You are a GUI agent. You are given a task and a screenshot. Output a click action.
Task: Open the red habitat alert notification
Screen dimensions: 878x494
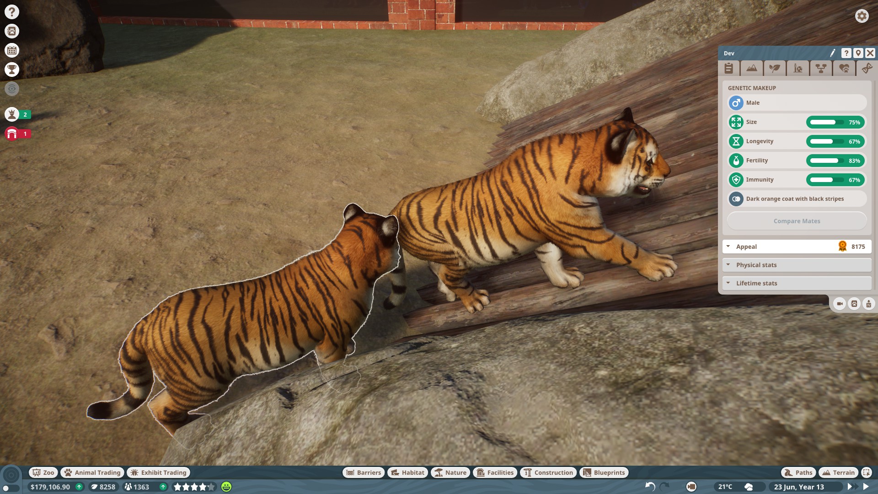pos(18,134)
